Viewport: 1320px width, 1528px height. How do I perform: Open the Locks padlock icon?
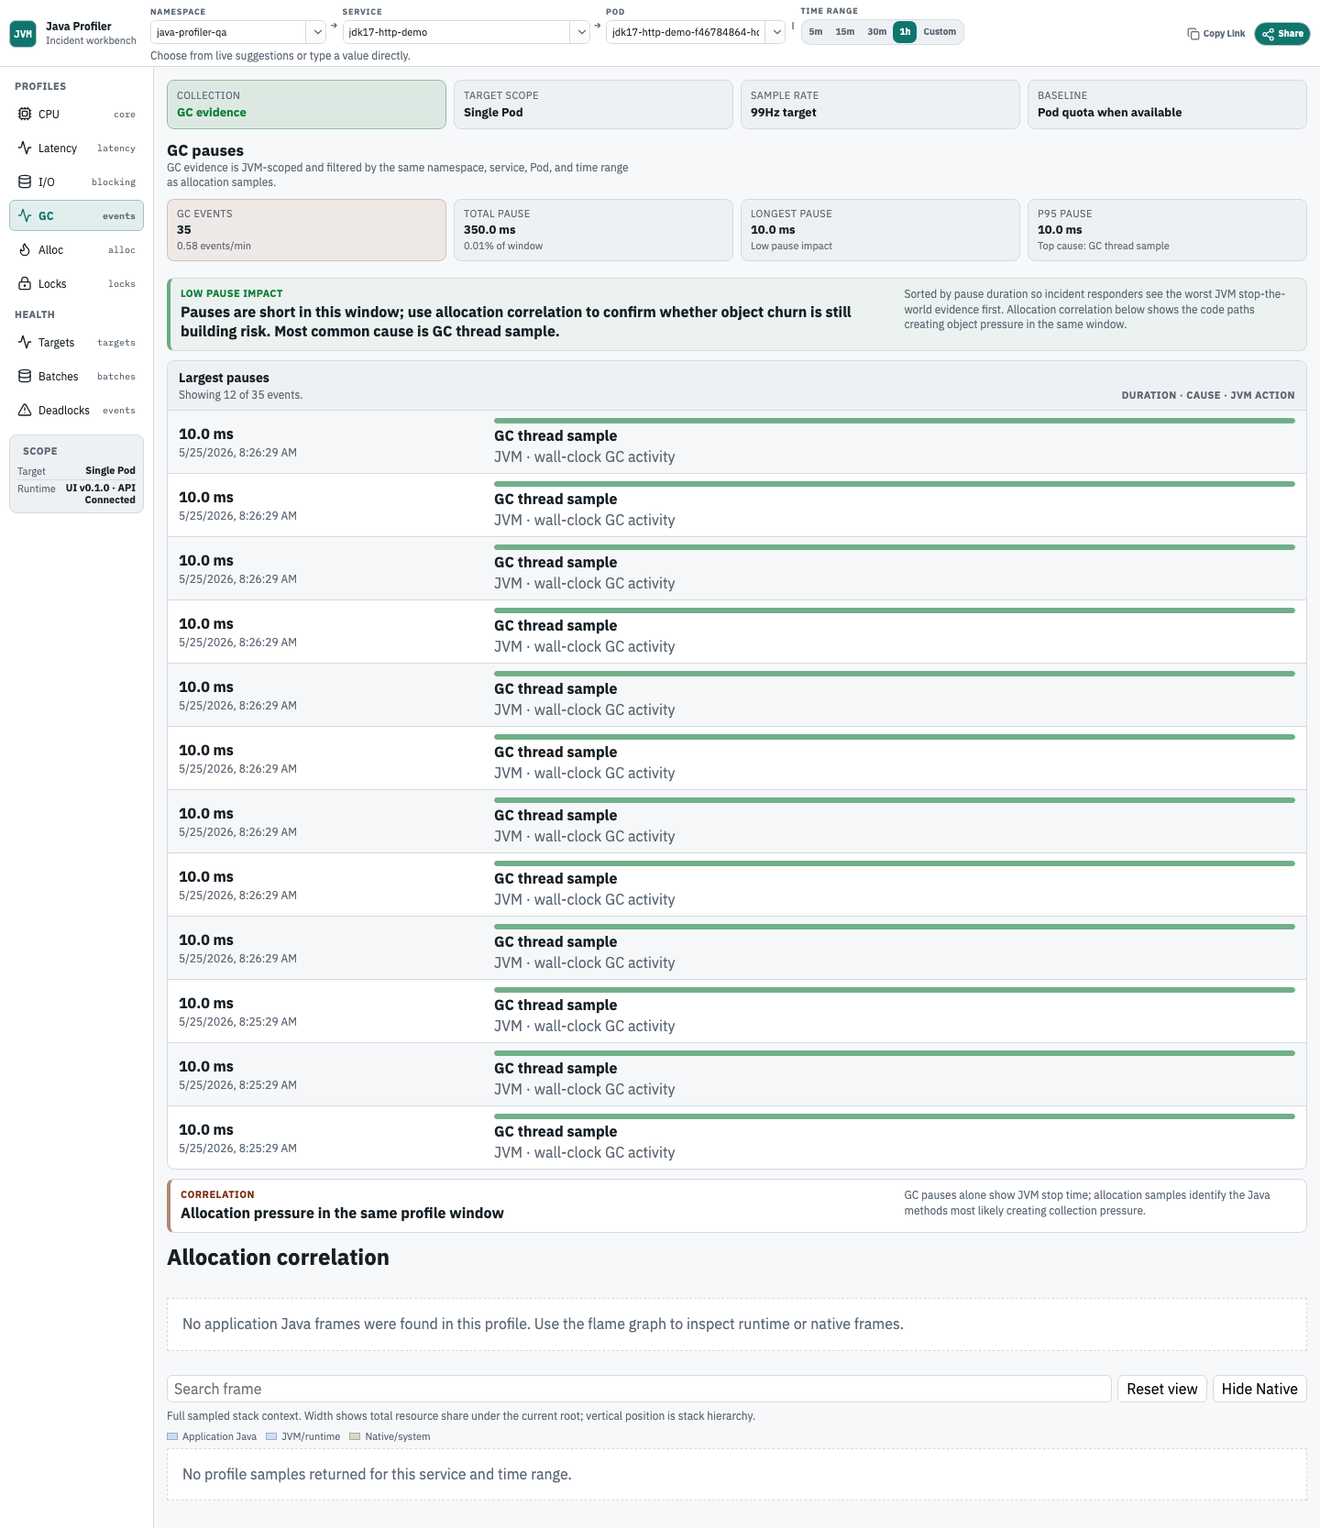25,283
